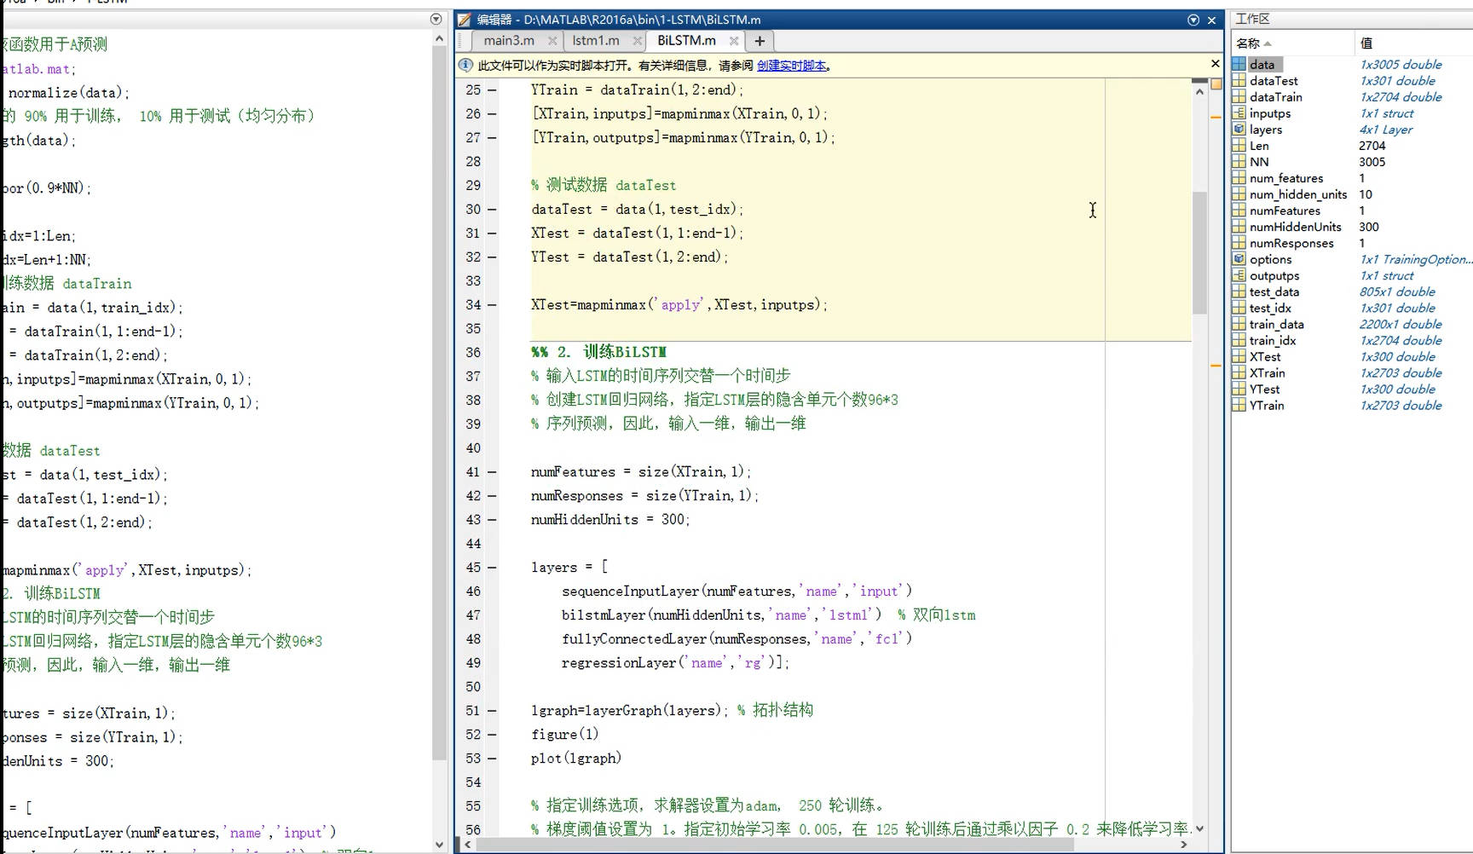This screenshot has height=854, width=1473.
Task: Select the dataTrain variable icon
Action: coord(1239,96)
